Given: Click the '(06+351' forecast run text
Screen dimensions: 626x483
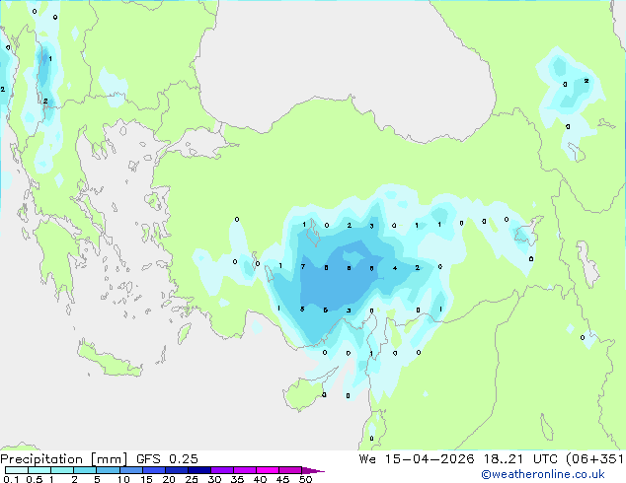Looking at the screenshot, I should 594,459.
